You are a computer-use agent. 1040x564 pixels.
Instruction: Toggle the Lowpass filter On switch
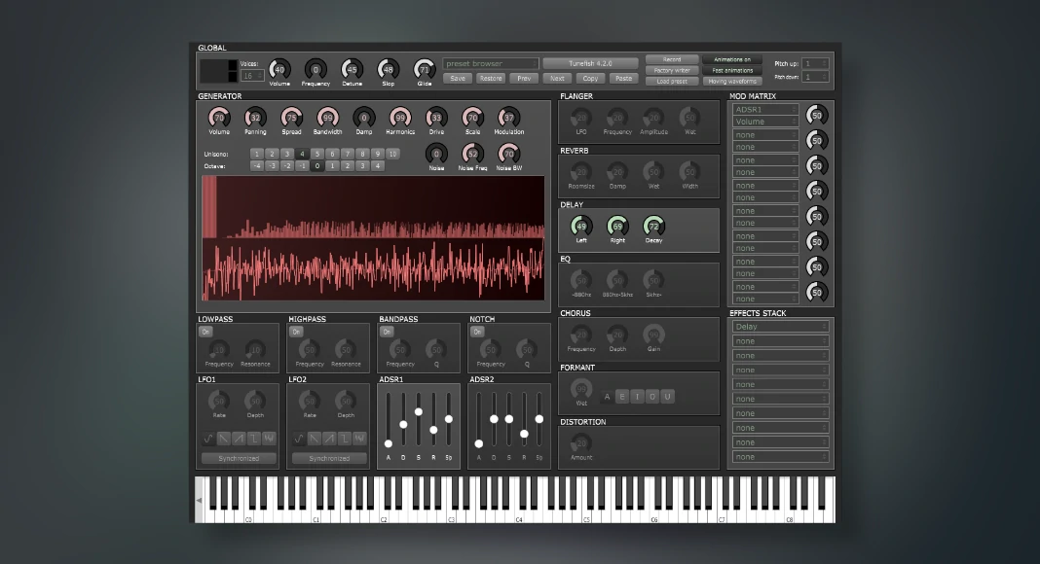coord(205,332)
